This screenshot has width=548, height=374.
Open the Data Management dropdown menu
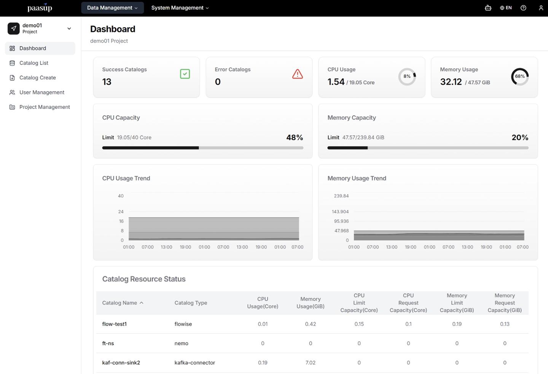[x=112, y=8]
